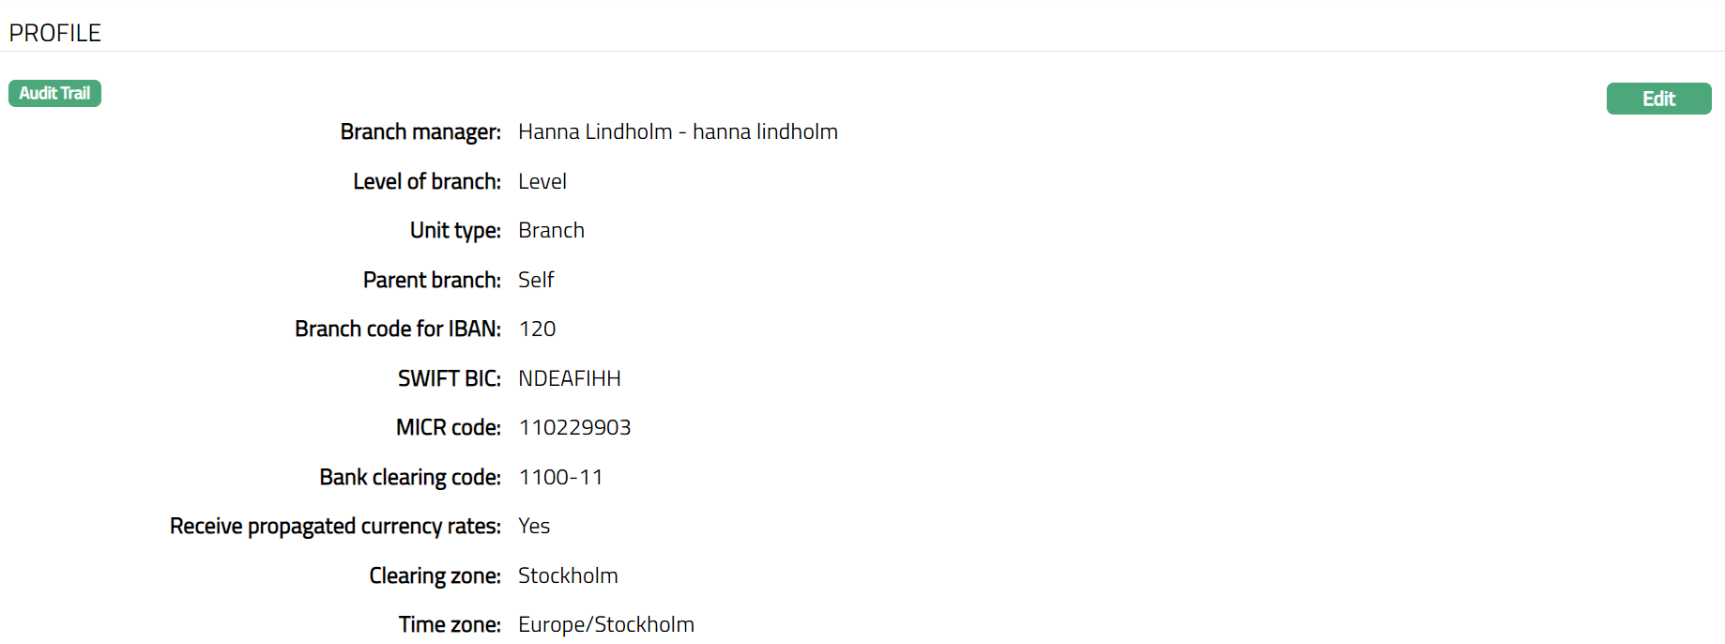Click the SWIFT BIC label
Image resolution: width=1725 pixels, height=644 pixels.
coord(449,378)
